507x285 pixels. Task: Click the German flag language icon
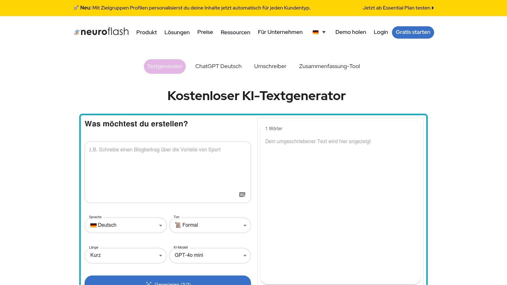pos(315,32)
